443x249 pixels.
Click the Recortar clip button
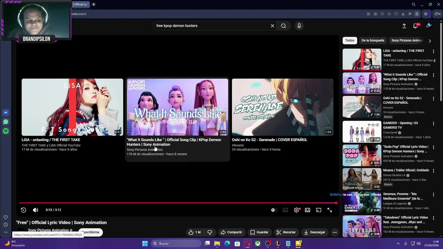click(286, 232)
